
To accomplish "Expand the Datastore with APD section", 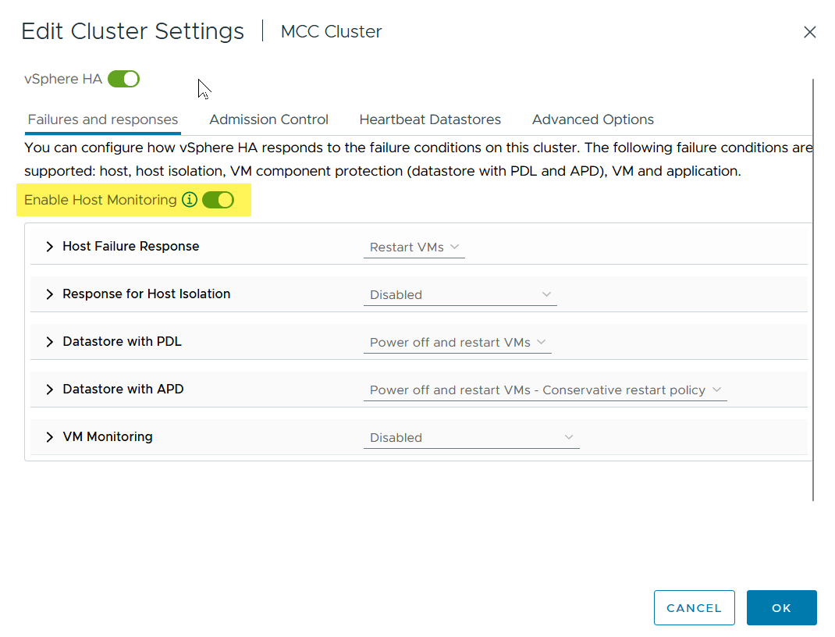I will (50, 390).
